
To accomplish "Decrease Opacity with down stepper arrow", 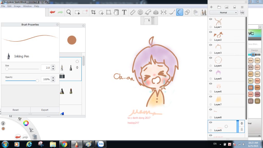I will (53, 80).
